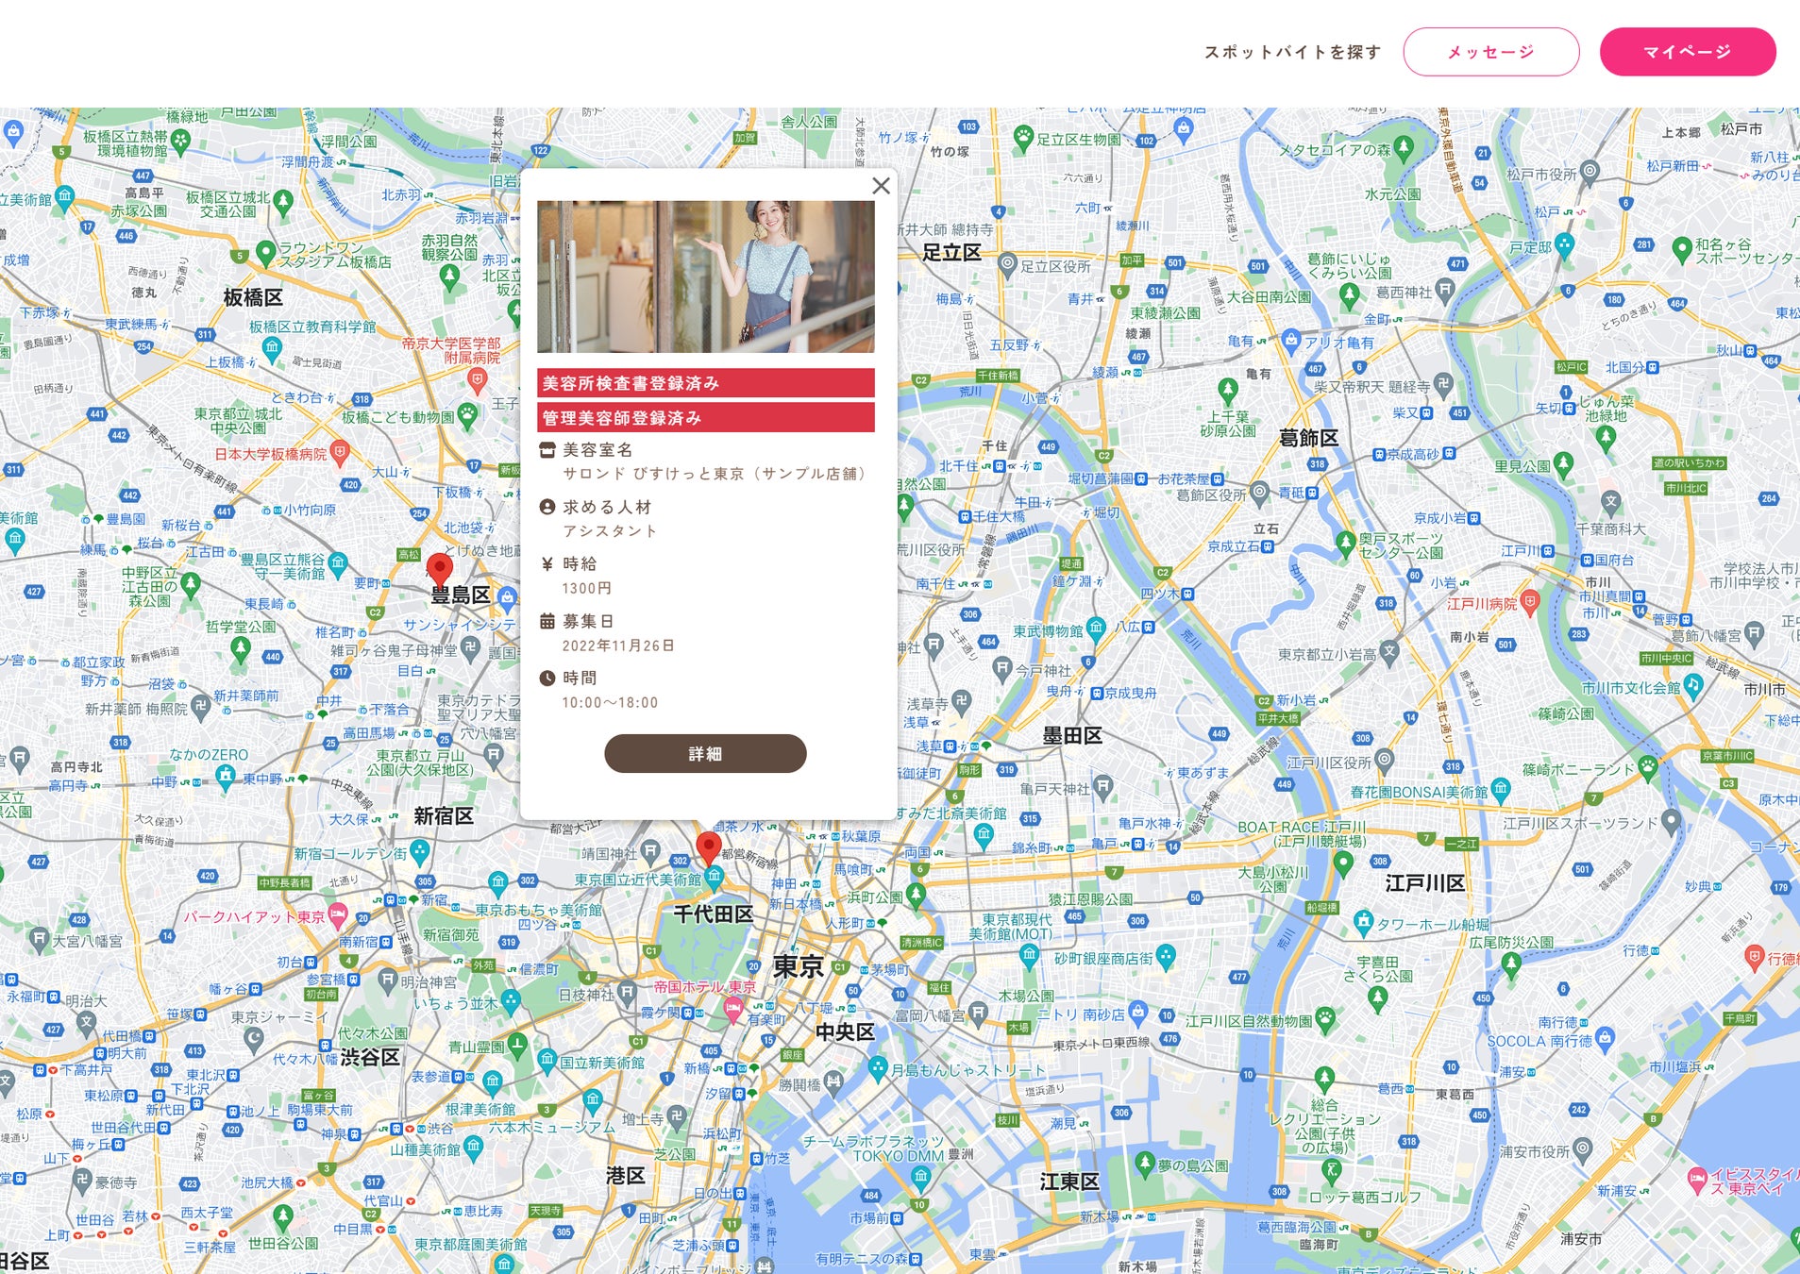The height and width of the screenshot is (1274, 1800).
Task: Click the スポットバイトを探す link
Action: pyautogui.click(x=1292, y=52)
